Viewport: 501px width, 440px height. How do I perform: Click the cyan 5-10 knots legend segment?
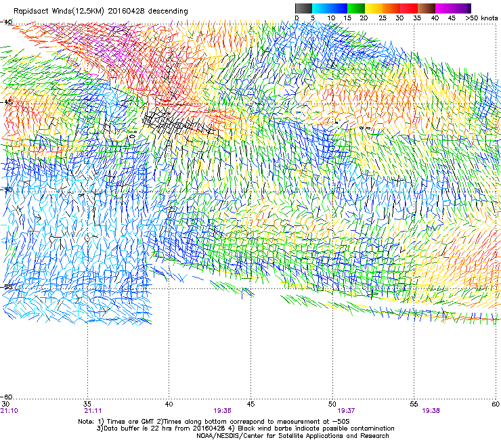(321, 8)
